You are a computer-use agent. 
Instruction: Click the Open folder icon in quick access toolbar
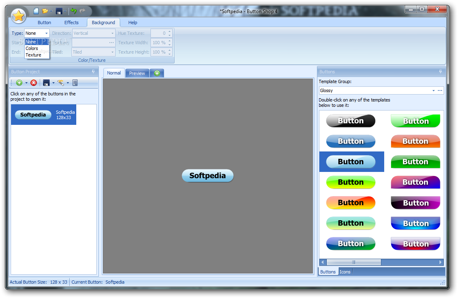[x=45, y=11]
